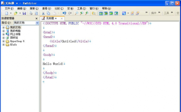Expand the HyperSnap 6 folder node

point(3,41)
